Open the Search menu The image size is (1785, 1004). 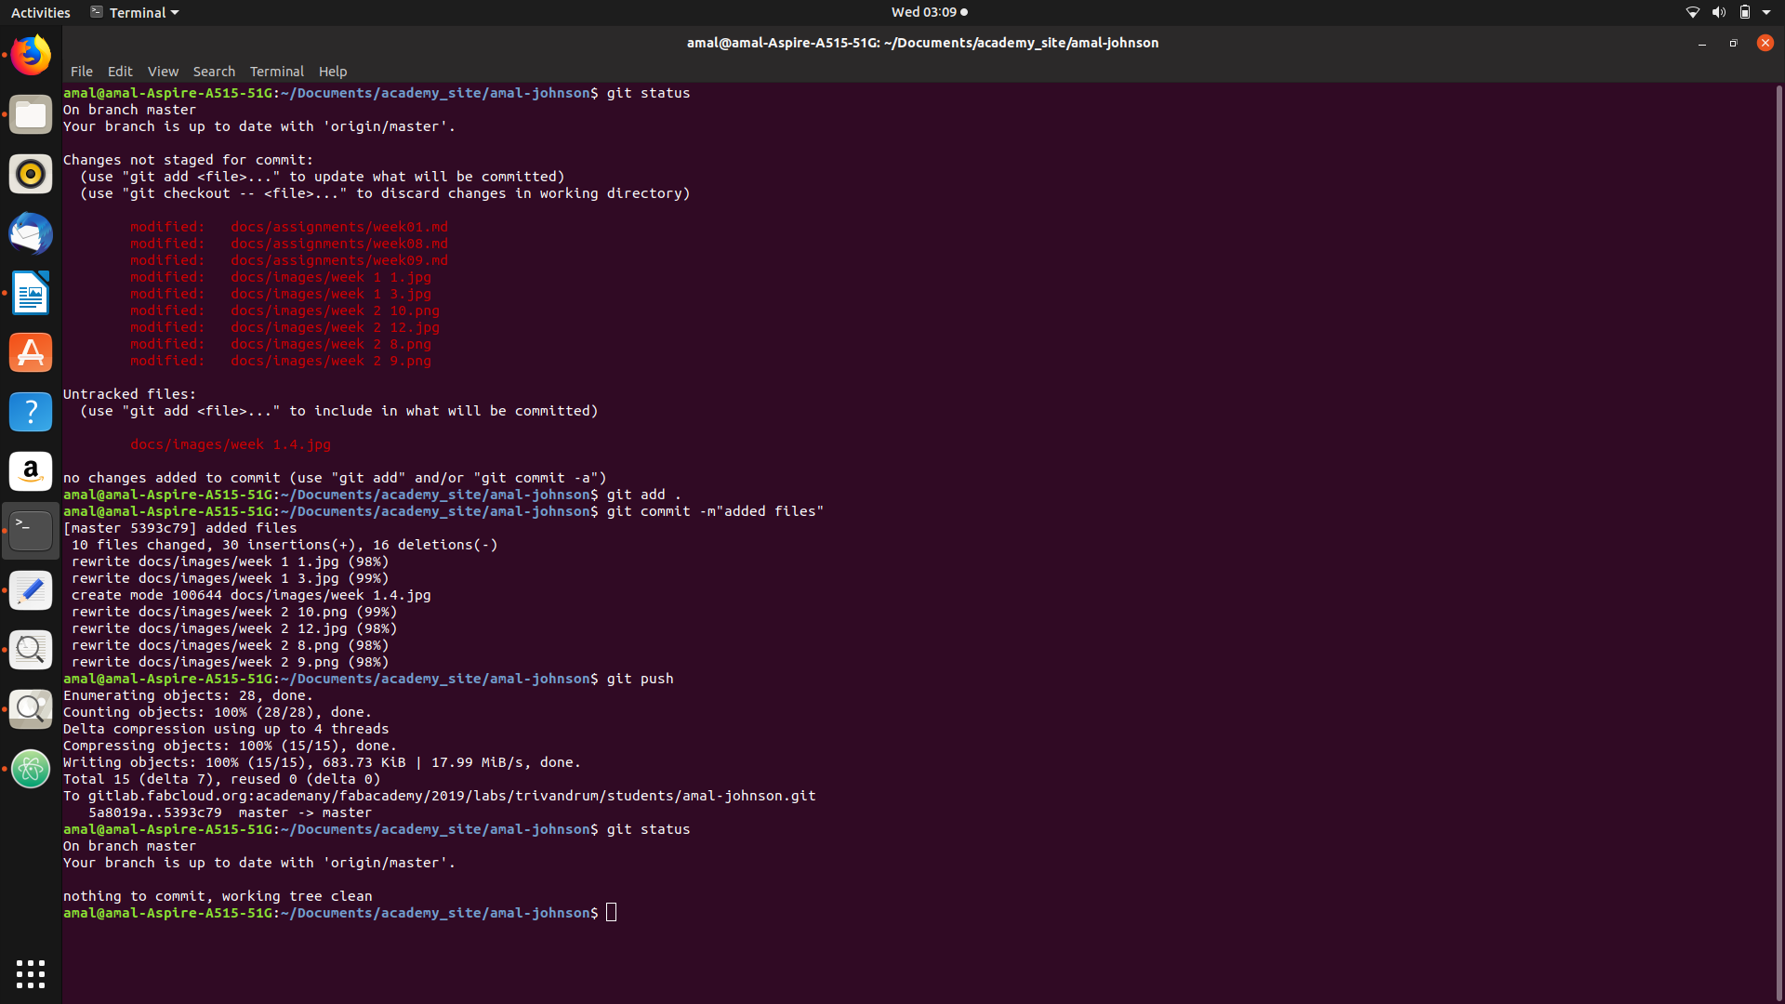click(x=214, y=72)
